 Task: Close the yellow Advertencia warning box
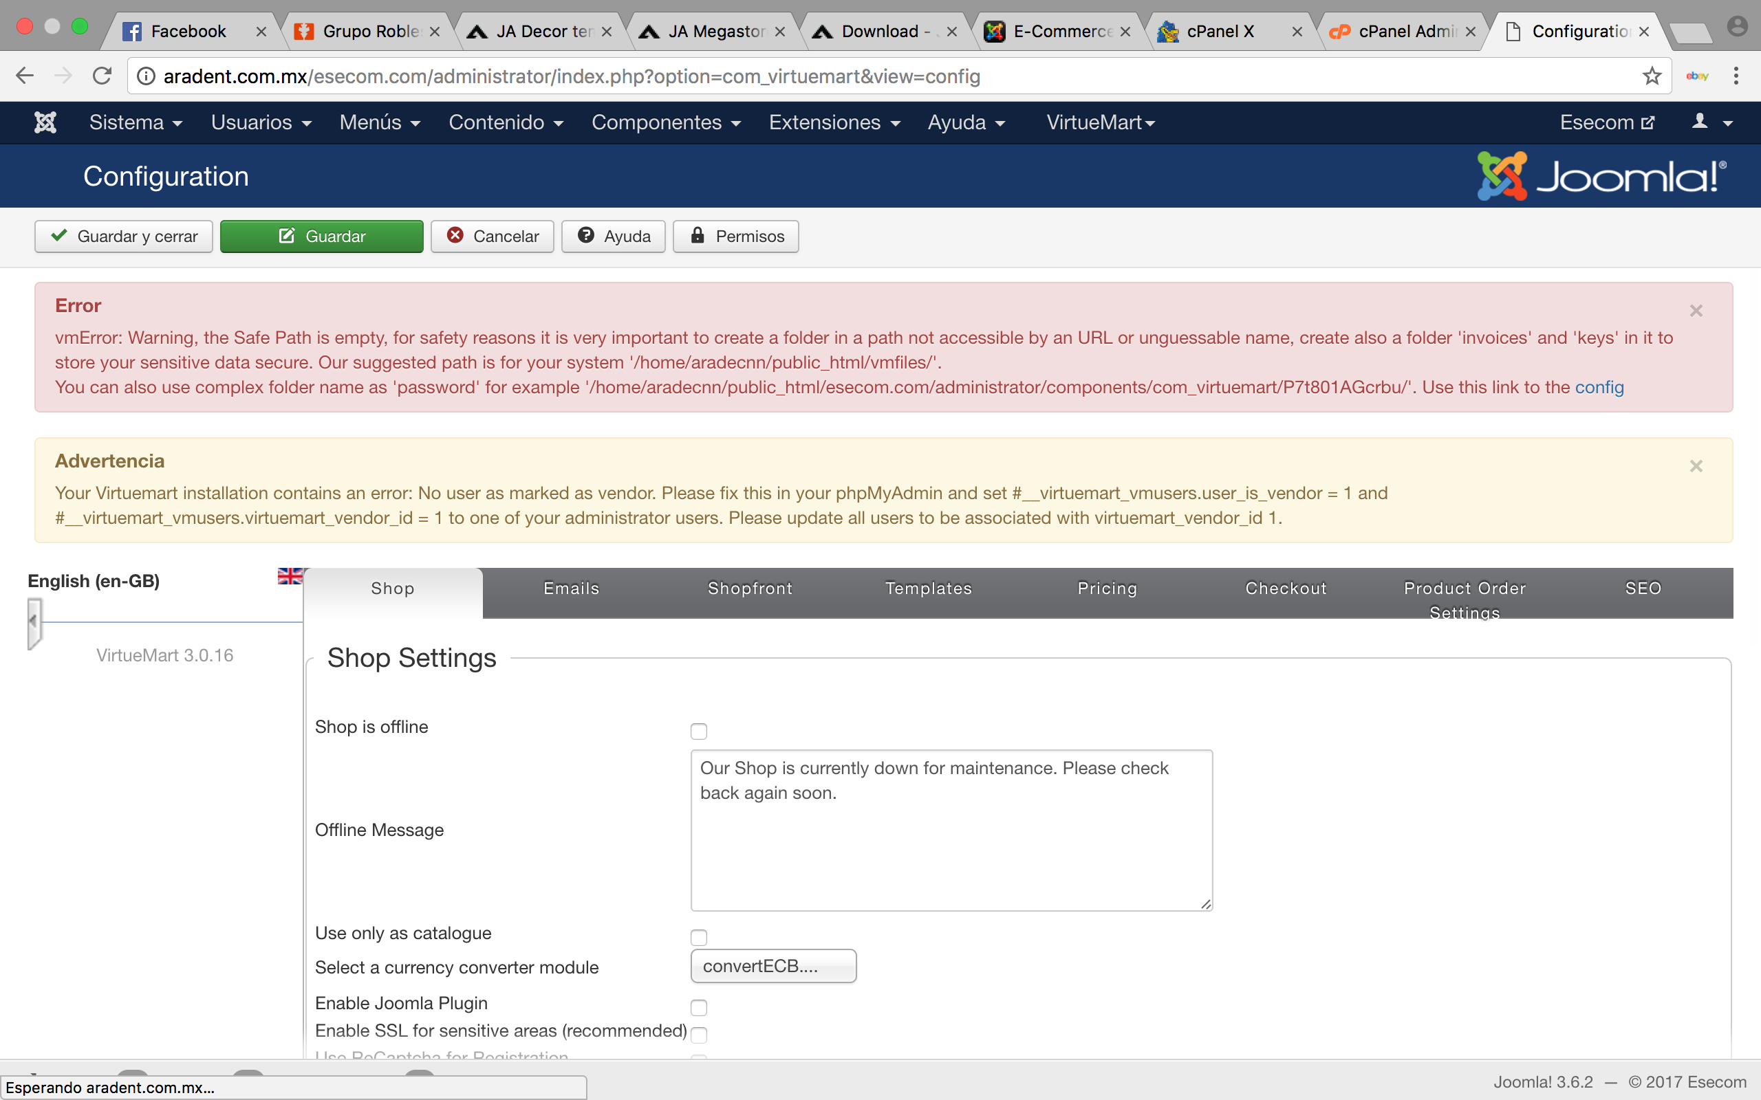pos(1696,466)
